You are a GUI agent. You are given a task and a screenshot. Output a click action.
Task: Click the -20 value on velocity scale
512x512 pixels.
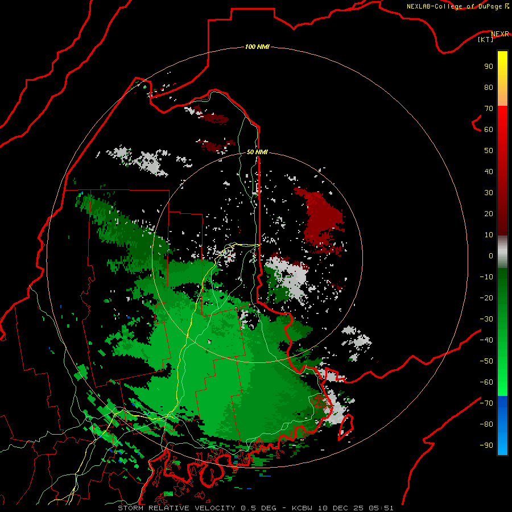pos(486,298)
